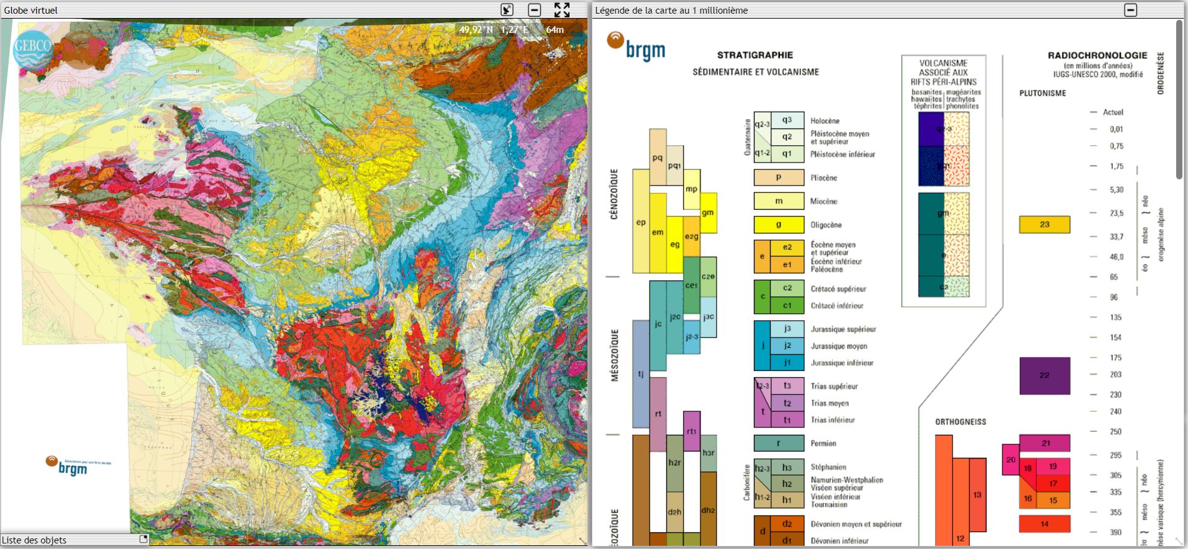The height and width of the screenshot is (549, 1188).
Task: Select the j3 Jurassique supérieur swatch
Action: point(787,329)
